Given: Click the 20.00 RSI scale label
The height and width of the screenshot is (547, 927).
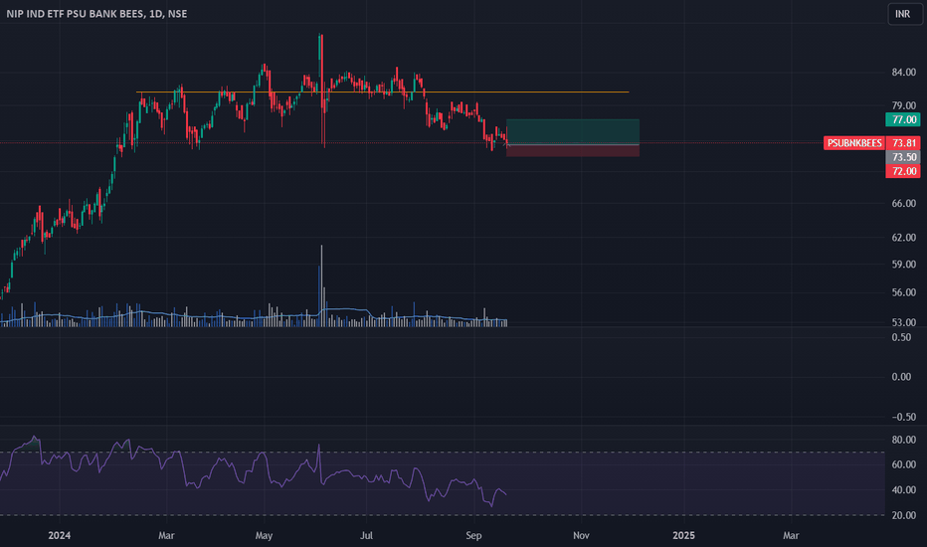Looking at the screenshot, I should (903, 515).
